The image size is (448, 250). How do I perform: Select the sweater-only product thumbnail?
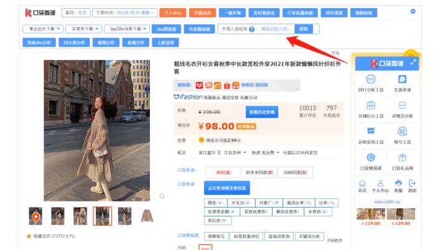click(x=147, y=216)
